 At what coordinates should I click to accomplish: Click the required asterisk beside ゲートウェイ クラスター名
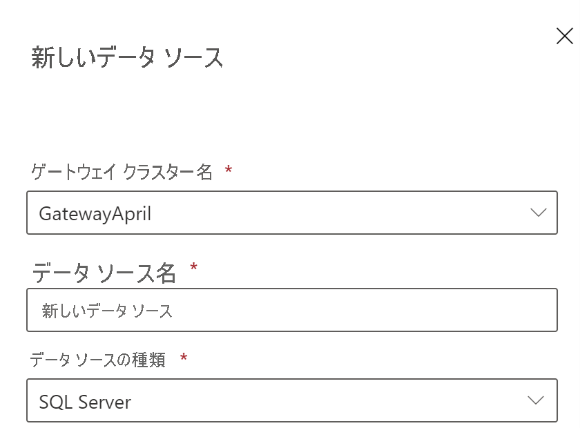coord(229,171)
